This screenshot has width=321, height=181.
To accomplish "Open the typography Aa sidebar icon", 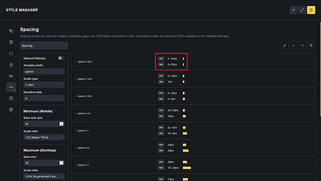I will (x=11, y=76).
